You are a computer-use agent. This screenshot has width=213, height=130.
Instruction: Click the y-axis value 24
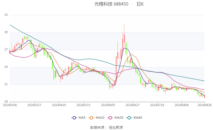pyautogui.click(x=6, y=67)
